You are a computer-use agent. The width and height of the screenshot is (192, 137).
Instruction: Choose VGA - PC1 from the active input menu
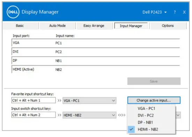pos(151,109)
